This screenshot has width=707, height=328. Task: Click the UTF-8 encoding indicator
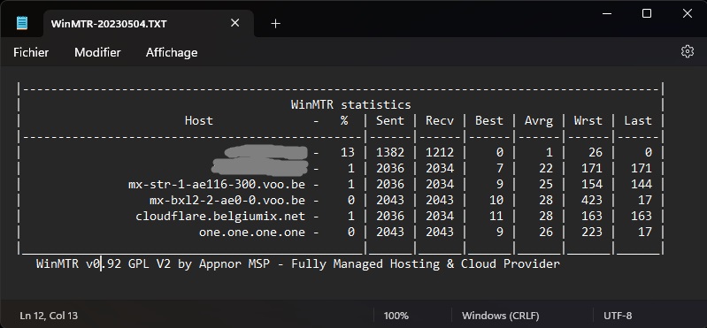[618, 316]
